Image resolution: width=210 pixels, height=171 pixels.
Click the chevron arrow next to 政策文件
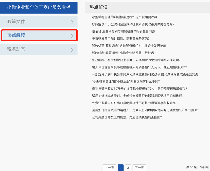pos(72,22)
